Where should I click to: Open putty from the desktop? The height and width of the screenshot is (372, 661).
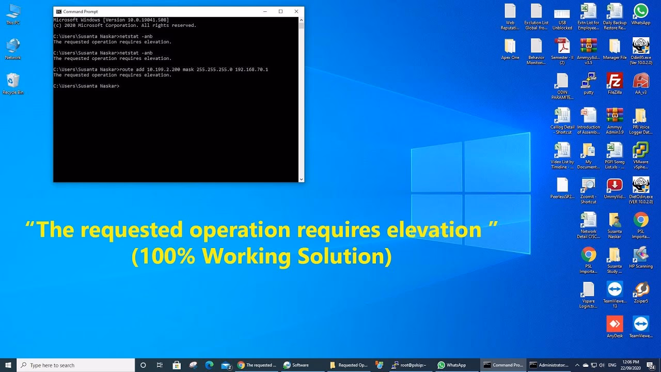click(589, 83)
